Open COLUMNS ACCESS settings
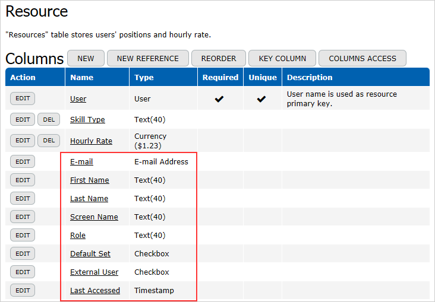The image size is (435, 302). [363, 58]
